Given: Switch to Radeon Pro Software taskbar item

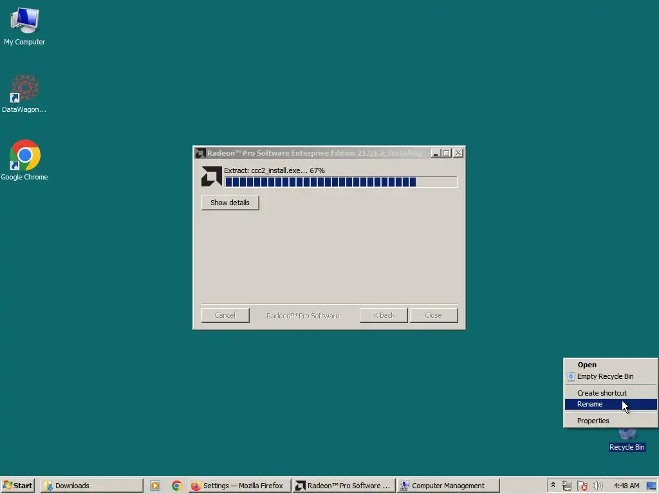Looking at the screenshot, I should click(344, 486).
